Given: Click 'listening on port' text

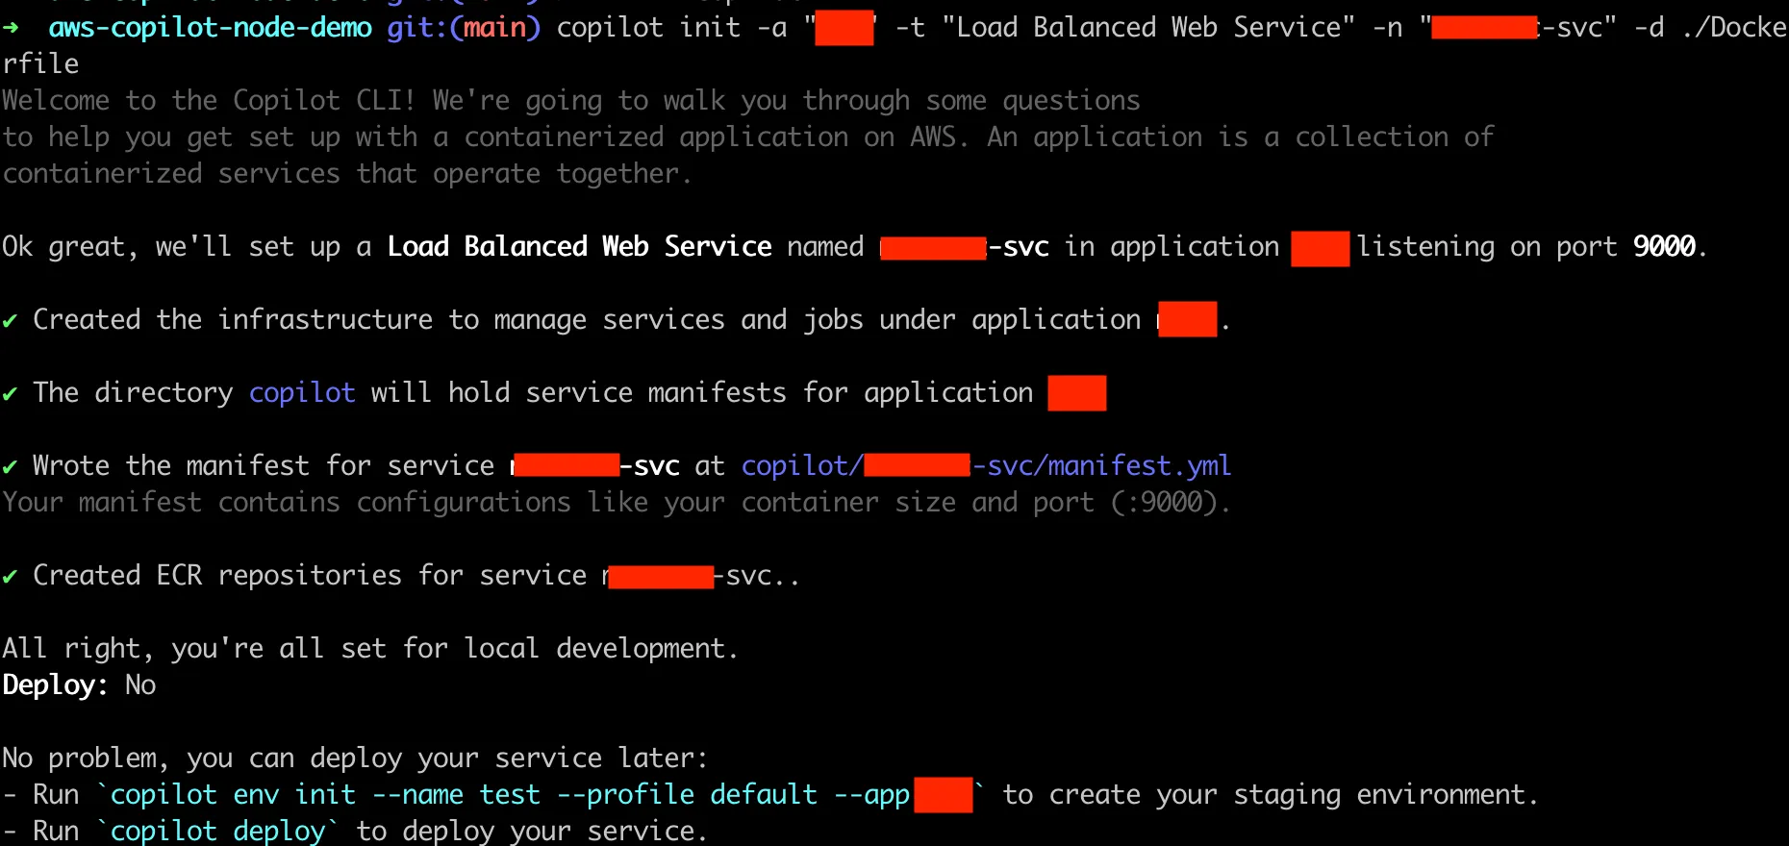Looking at the screenshot, I should click(1487, 247).
